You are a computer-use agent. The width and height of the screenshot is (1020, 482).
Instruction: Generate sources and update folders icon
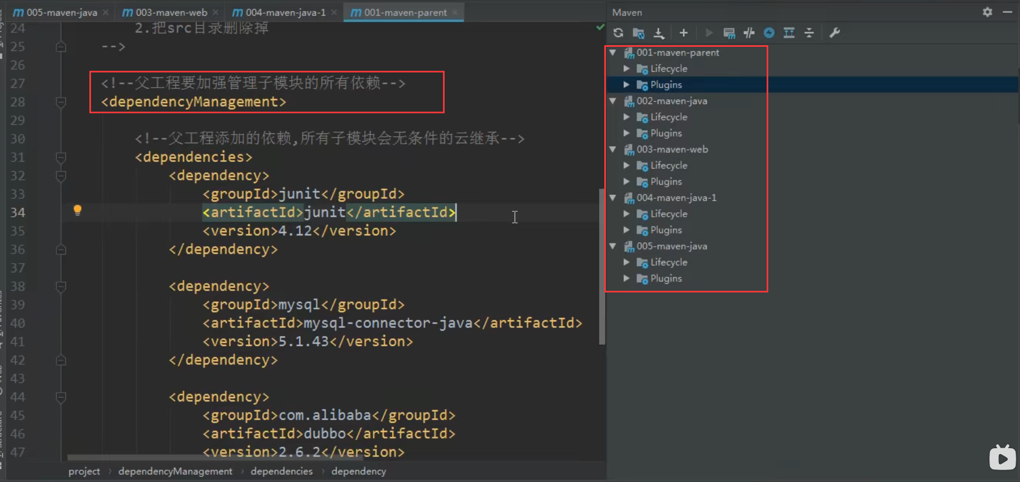coord(639,33)
